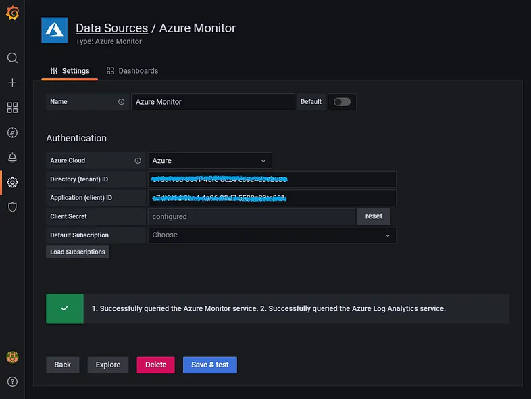Screen dimensions: 531x399
Task: Focus the Application (client) ID field
Action: pos(272,198)
